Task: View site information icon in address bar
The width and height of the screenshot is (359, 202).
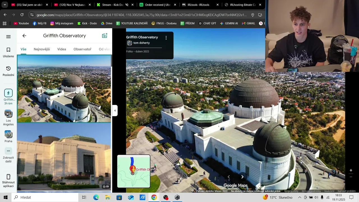Action: (x=32, y=15)
